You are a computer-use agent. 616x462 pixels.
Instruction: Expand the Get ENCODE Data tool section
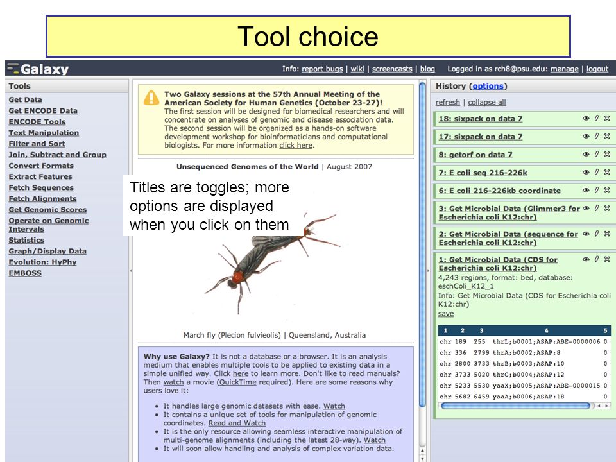43,111
